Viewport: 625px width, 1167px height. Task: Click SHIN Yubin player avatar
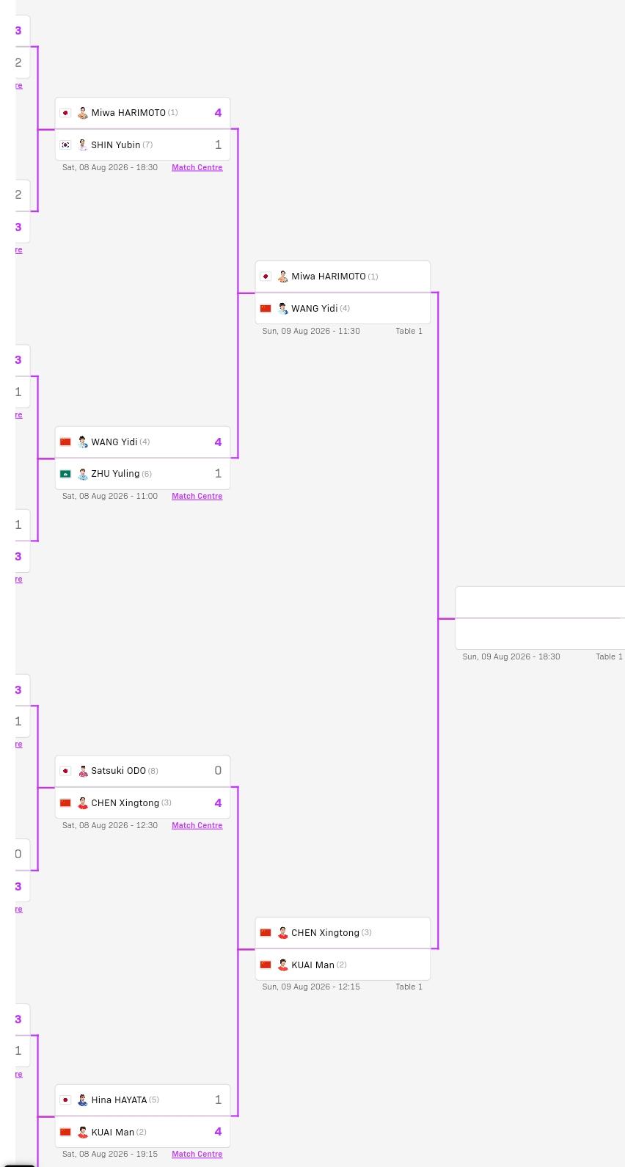pyautogui.click(x=83, y=145)
